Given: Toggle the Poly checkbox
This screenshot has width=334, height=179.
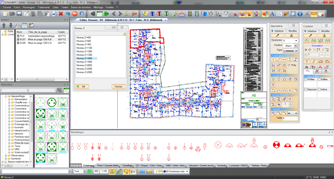Looking at the screenshot, I should tap(289, 65).
